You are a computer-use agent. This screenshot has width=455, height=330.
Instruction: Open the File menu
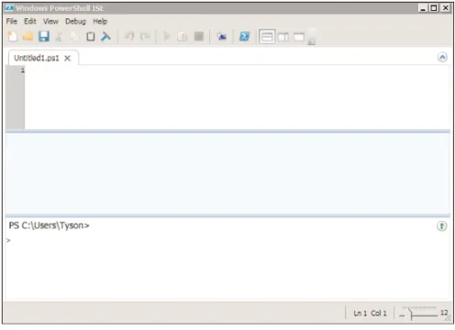click(x=12, y=21)
